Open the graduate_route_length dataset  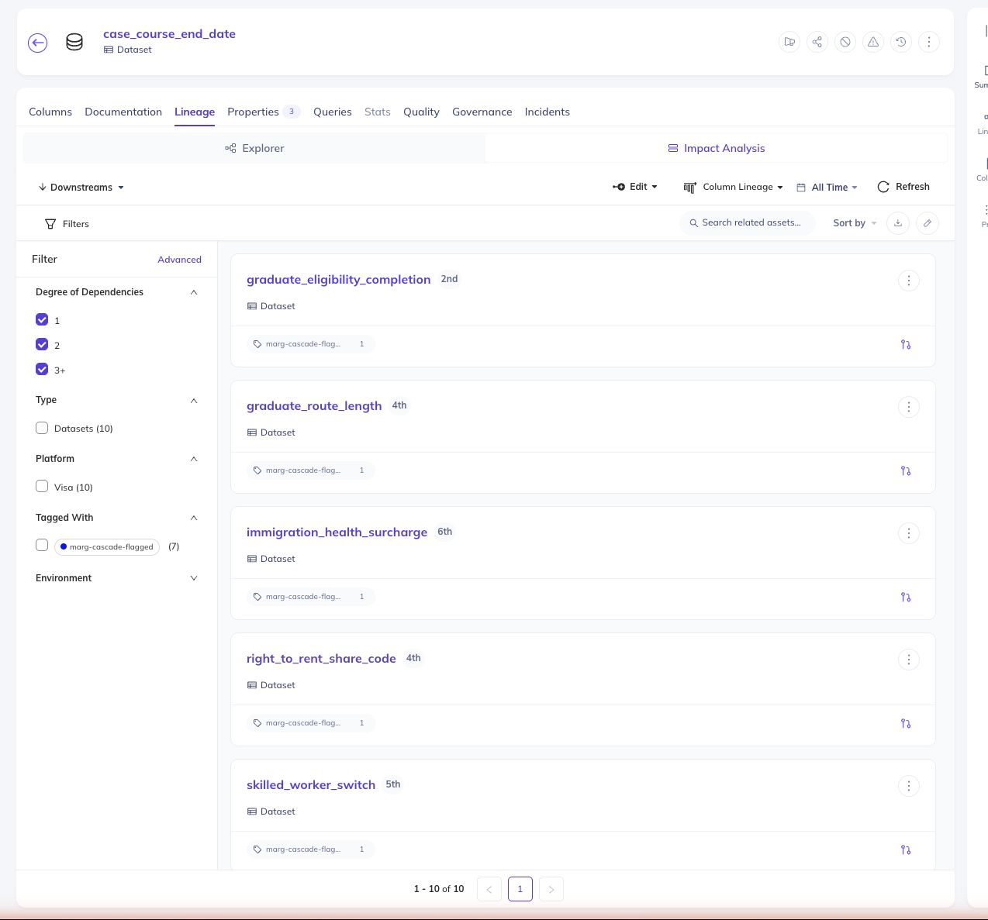[314, 406]
